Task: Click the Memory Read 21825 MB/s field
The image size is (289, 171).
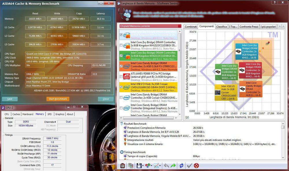Action: [x=35, y=19]
